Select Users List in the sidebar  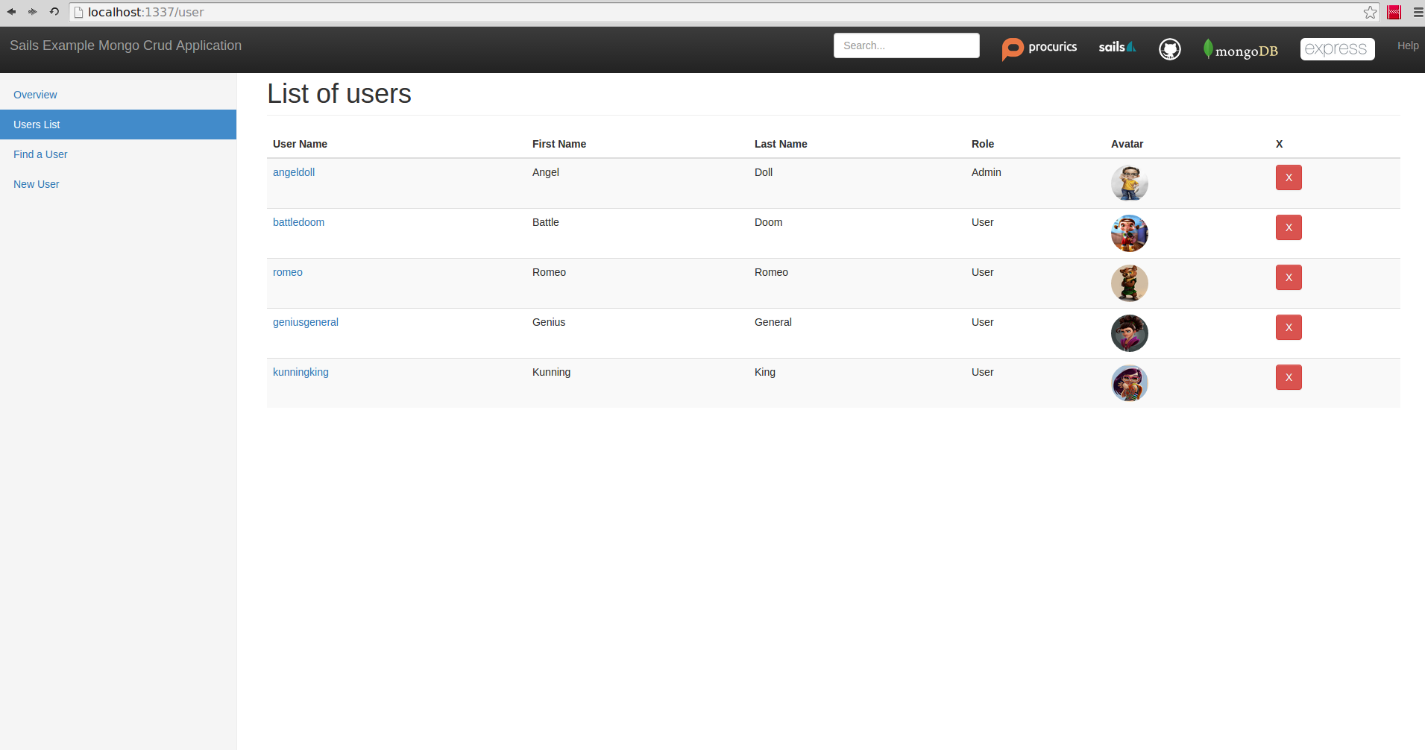click(118, 125)
